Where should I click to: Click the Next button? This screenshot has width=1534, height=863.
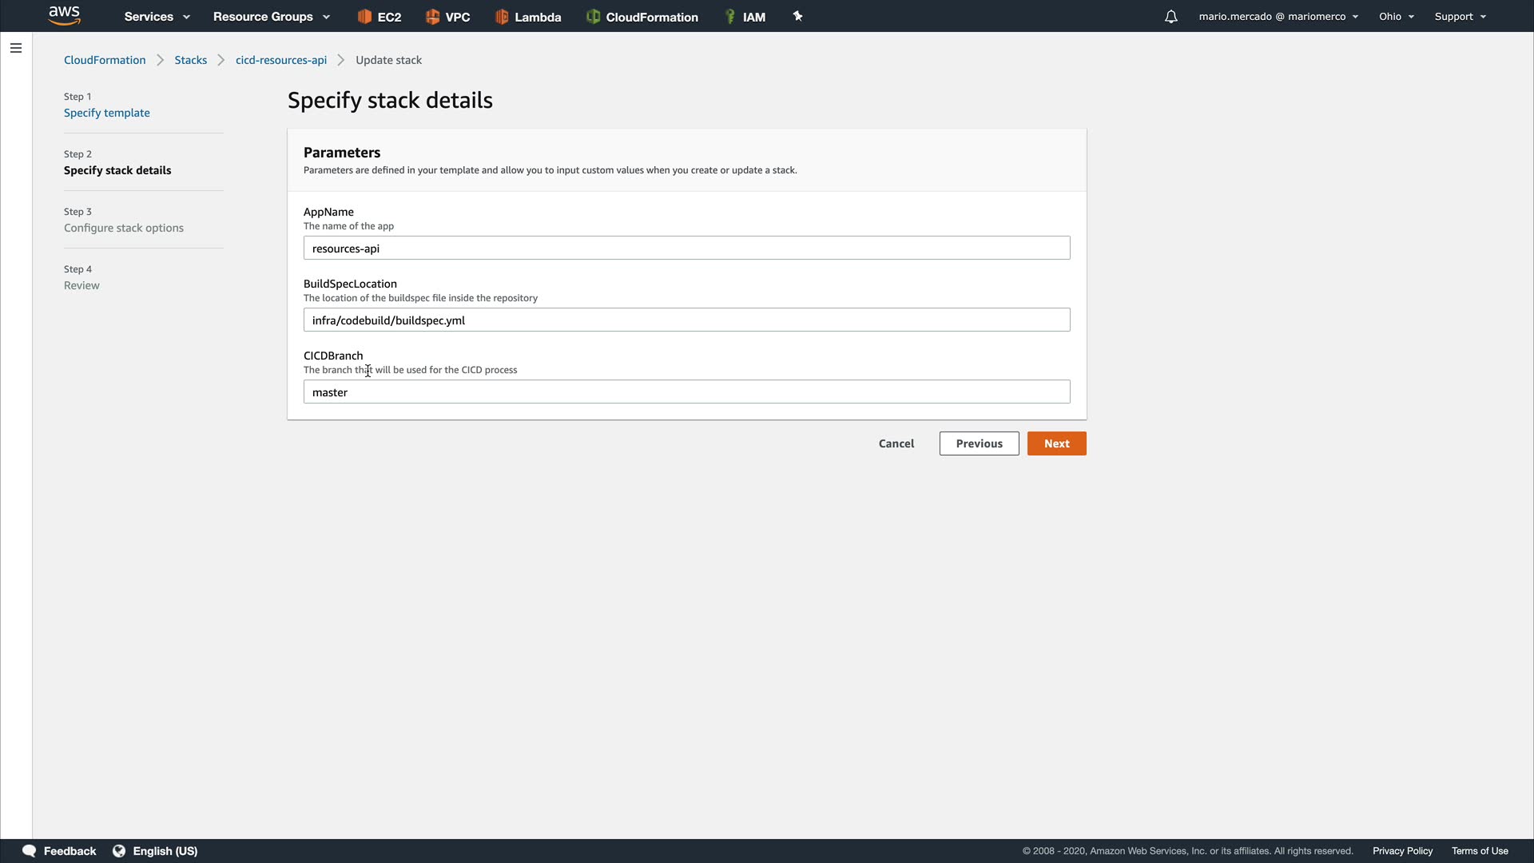pyautogui.click(x=1056, y=443)
